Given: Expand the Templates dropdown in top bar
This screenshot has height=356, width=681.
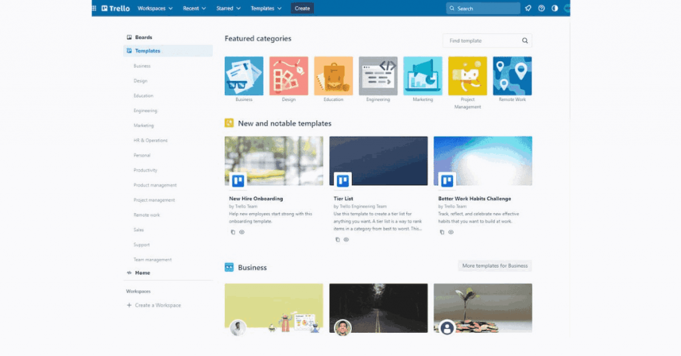Looking at the screenshot, I should 266,8.
